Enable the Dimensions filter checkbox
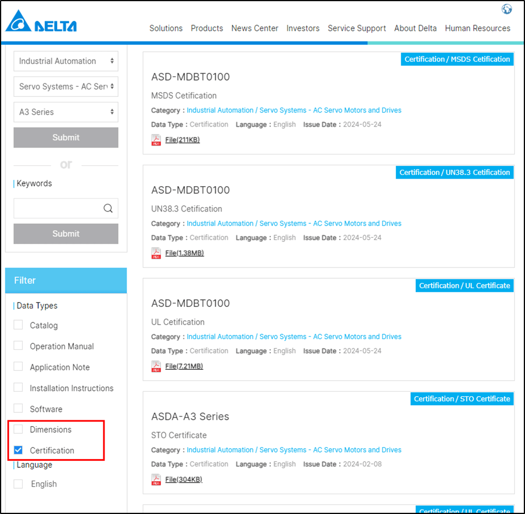The image size is (525, 514). (18, 429)
